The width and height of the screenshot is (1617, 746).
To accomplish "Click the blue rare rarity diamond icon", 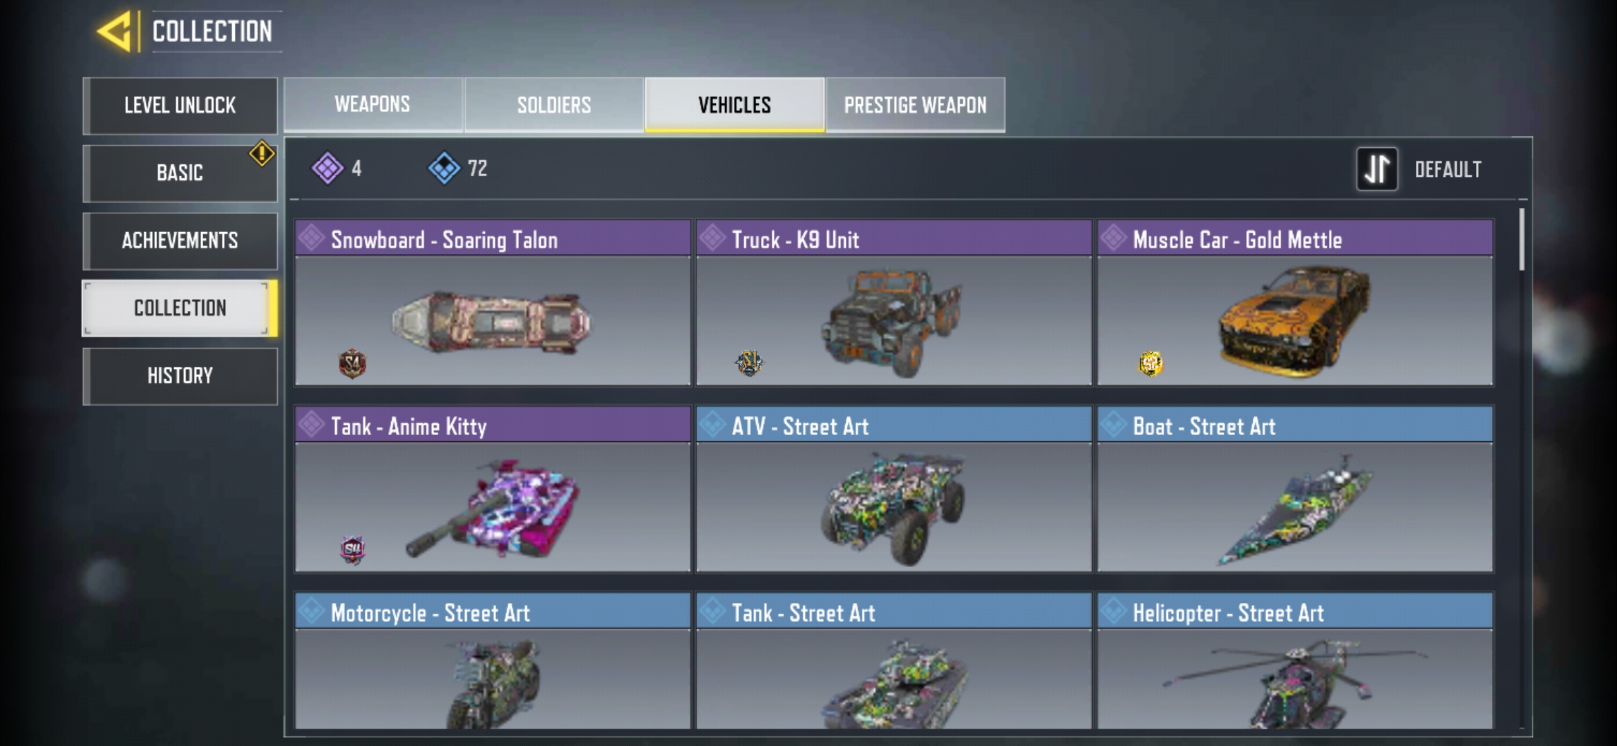I will tap(444, 168).
